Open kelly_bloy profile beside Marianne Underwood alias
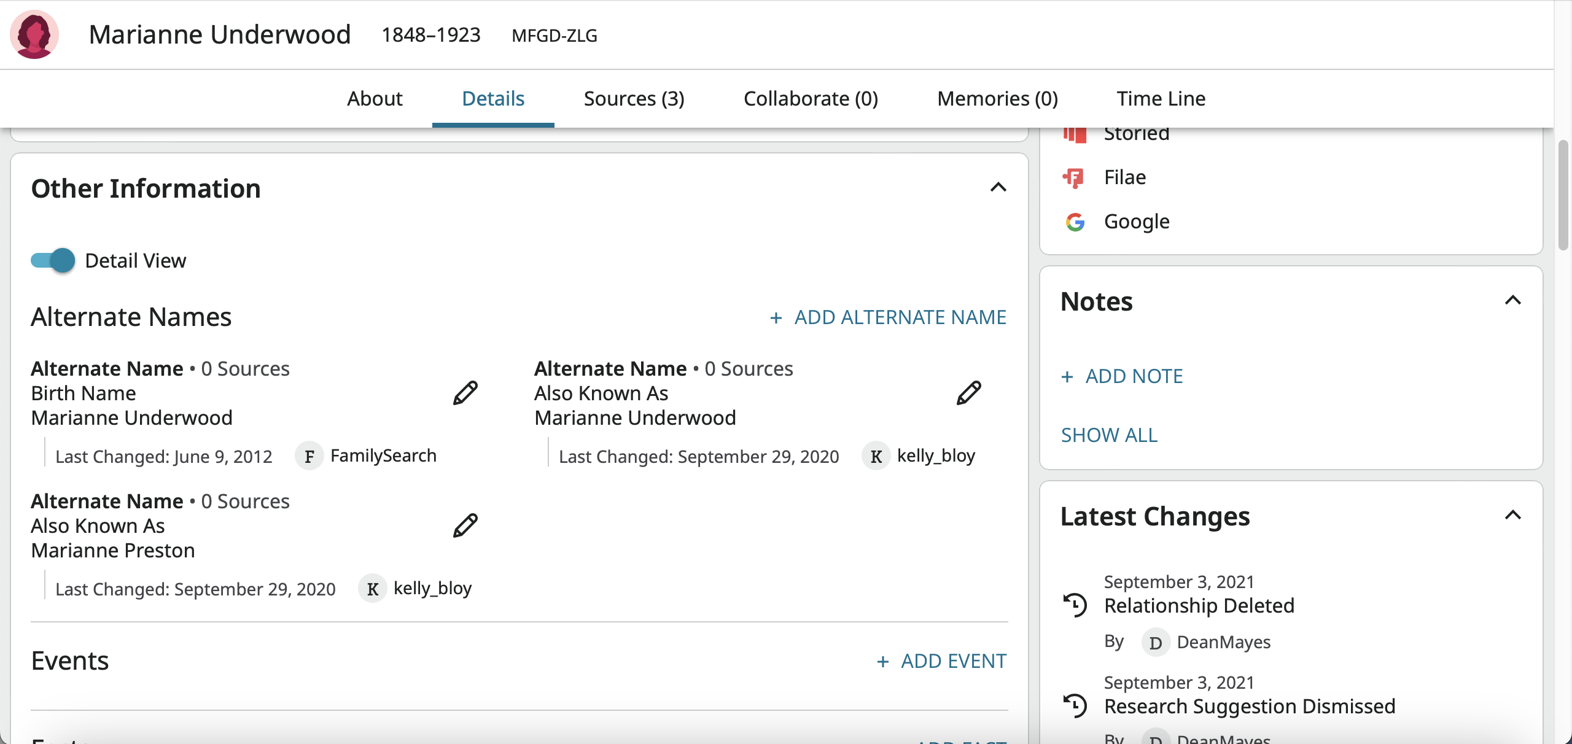The height and width of the screenshot is (744, 1572). (936, 455)
